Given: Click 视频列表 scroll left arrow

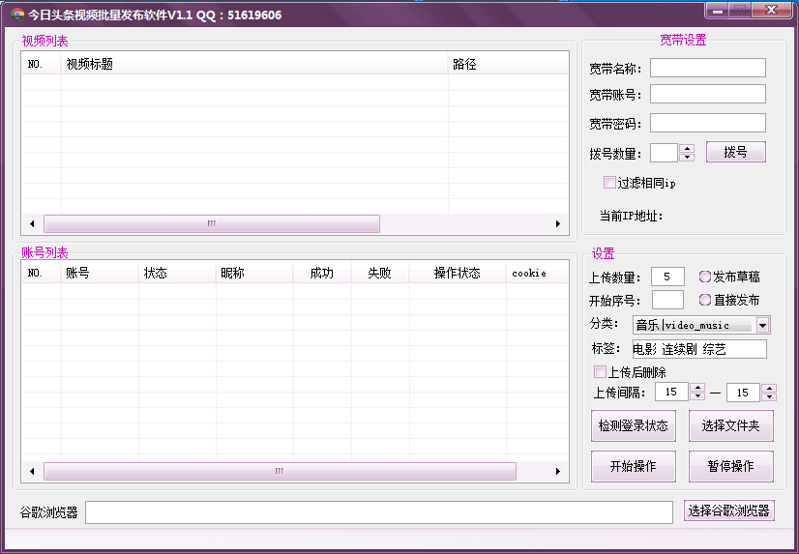Looking at the screenshot, I should (32, 223).
